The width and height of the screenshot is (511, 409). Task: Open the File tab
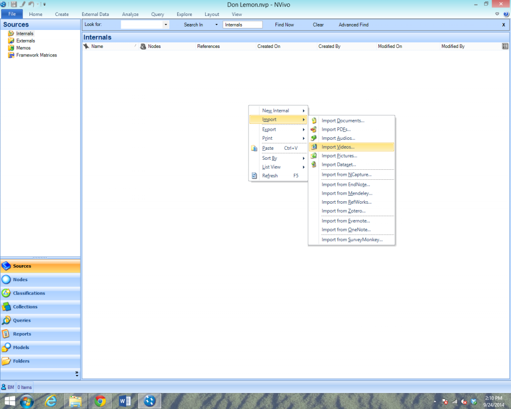pyautogui.click(x=12, y=14)
